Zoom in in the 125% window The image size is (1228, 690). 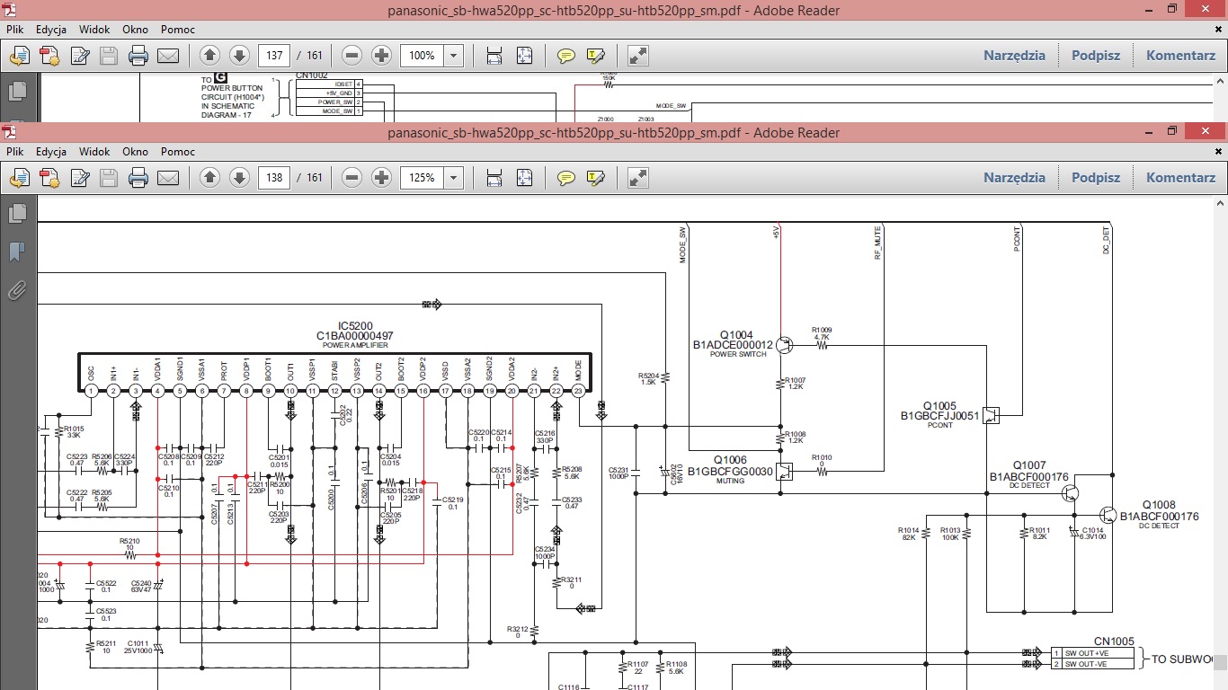(382, 178)
